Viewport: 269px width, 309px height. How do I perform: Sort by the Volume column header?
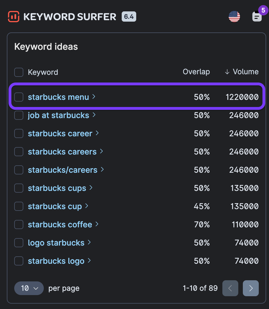242,72
